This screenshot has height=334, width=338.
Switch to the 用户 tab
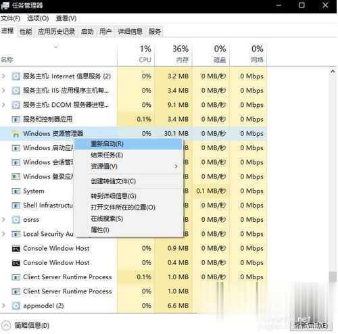coord(105,32)
